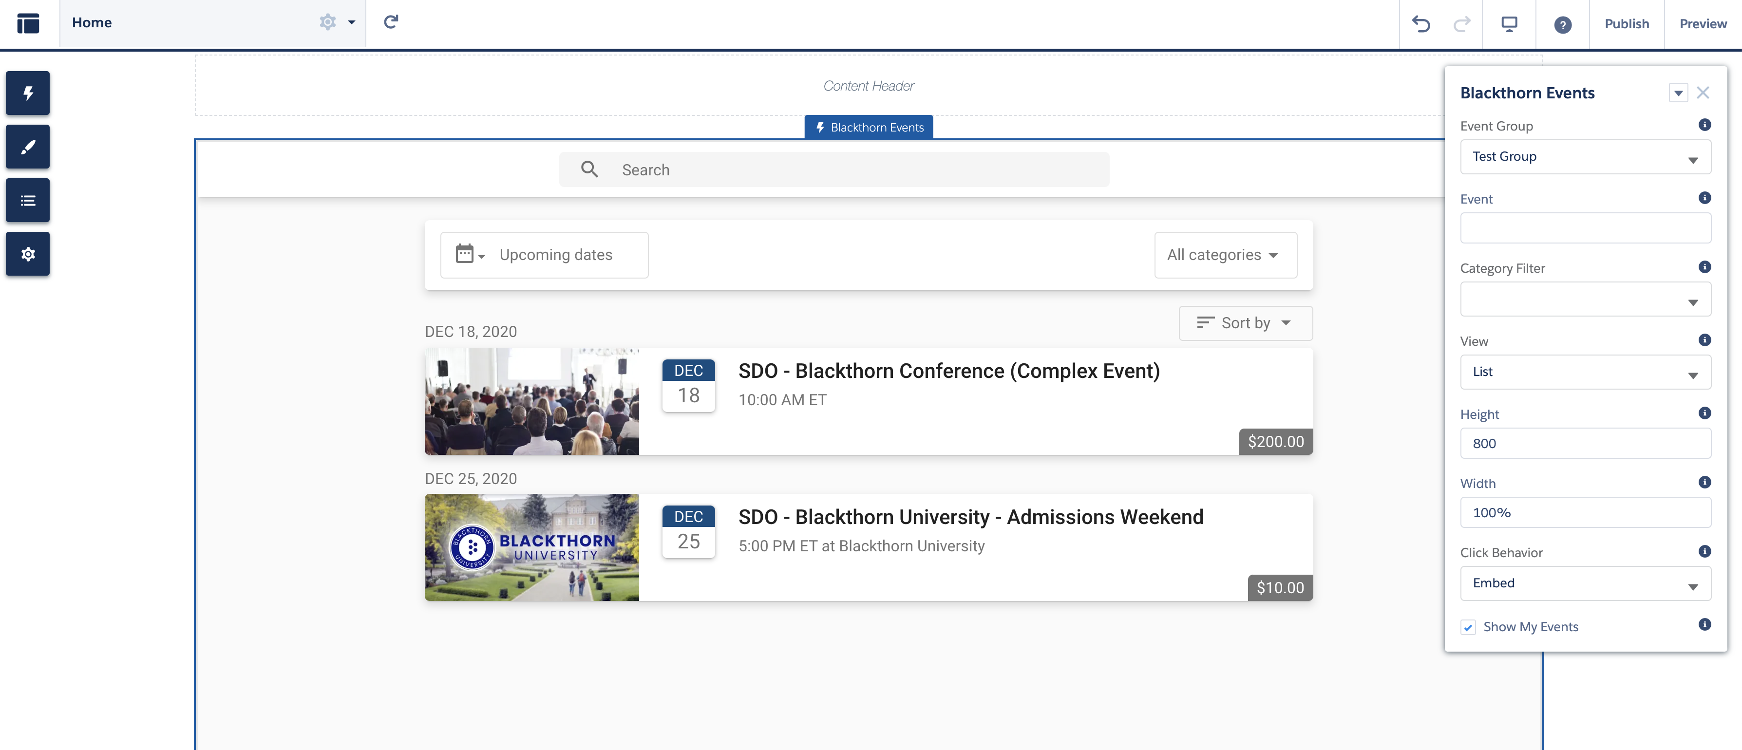This screenshot has height=750, width=1742.
Task: Show Height info tooltip
Action: [x=1704, y=413]
